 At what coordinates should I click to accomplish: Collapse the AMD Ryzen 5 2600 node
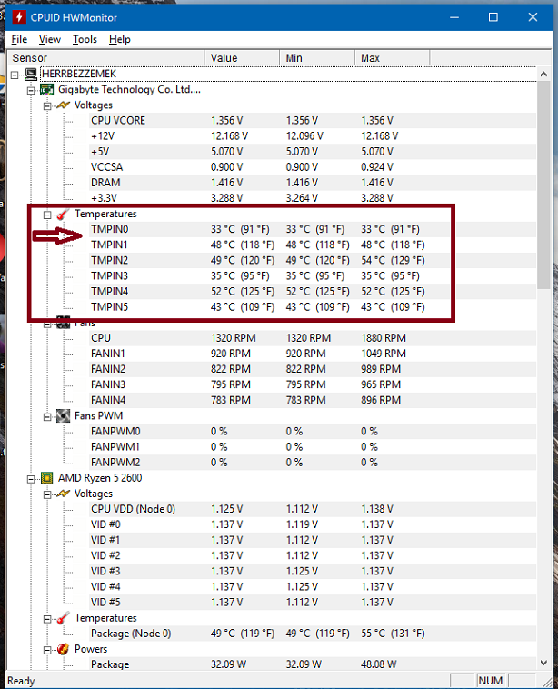pyautogui.click(x=31, y=479)
